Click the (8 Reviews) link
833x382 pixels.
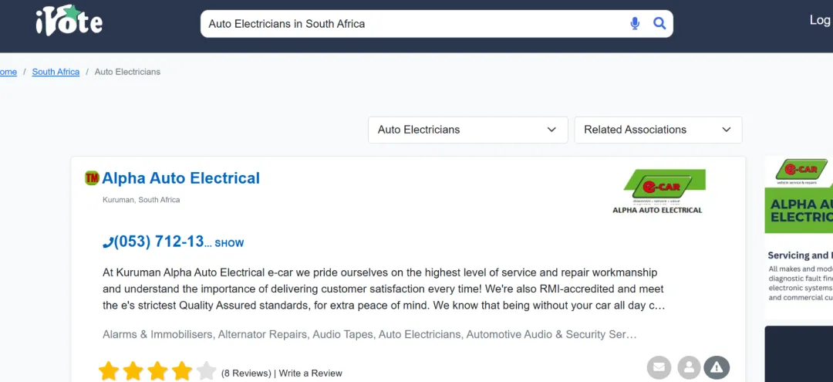coord(246,373)
